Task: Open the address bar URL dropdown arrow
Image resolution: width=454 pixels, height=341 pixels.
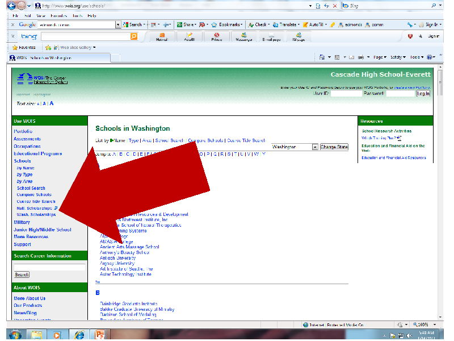Action: click(x=310, y=6)
